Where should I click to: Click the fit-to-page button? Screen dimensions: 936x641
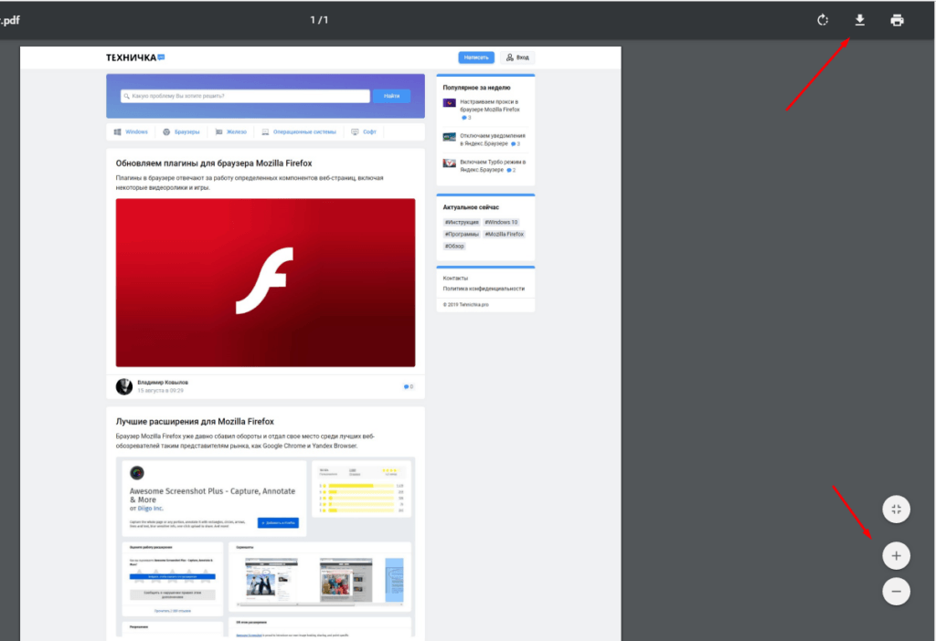point(896,510)
